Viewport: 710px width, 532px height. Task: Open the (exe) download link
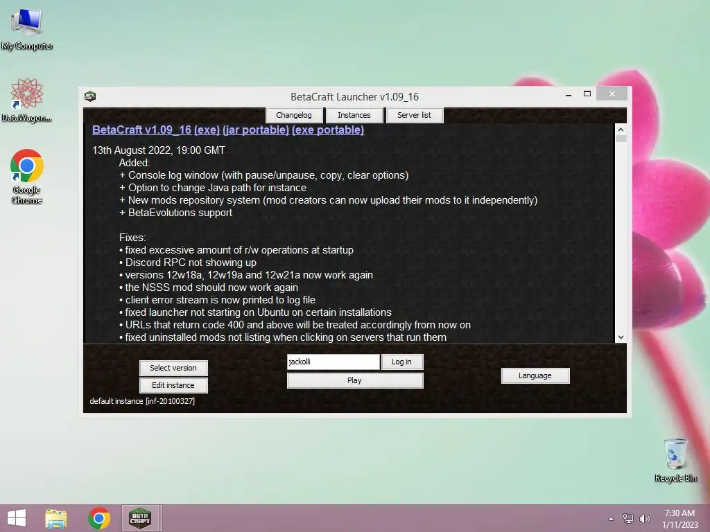pos(207,130)
